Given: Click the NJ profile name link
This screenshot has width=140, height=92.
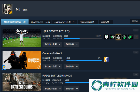Looking at the screenshot, I should [18, 9].
